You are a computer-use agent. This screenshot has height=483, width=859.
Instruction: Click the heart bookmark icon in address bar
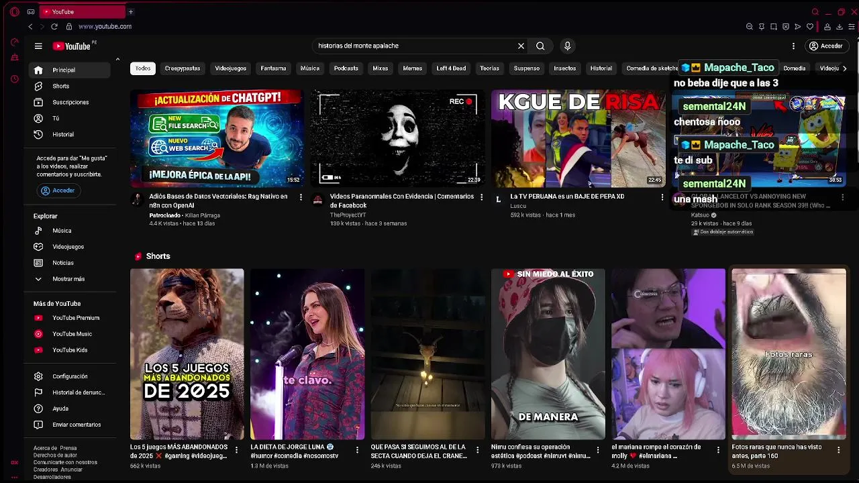coord(810,27)
